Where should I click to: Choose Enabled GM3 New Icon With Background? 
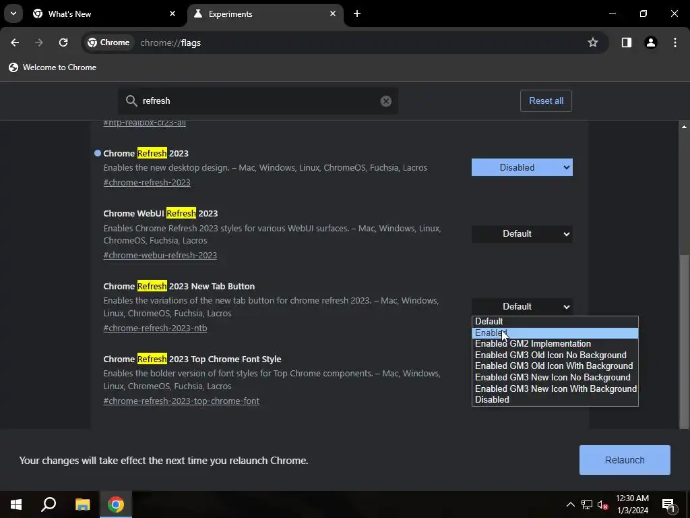point(555,389)
